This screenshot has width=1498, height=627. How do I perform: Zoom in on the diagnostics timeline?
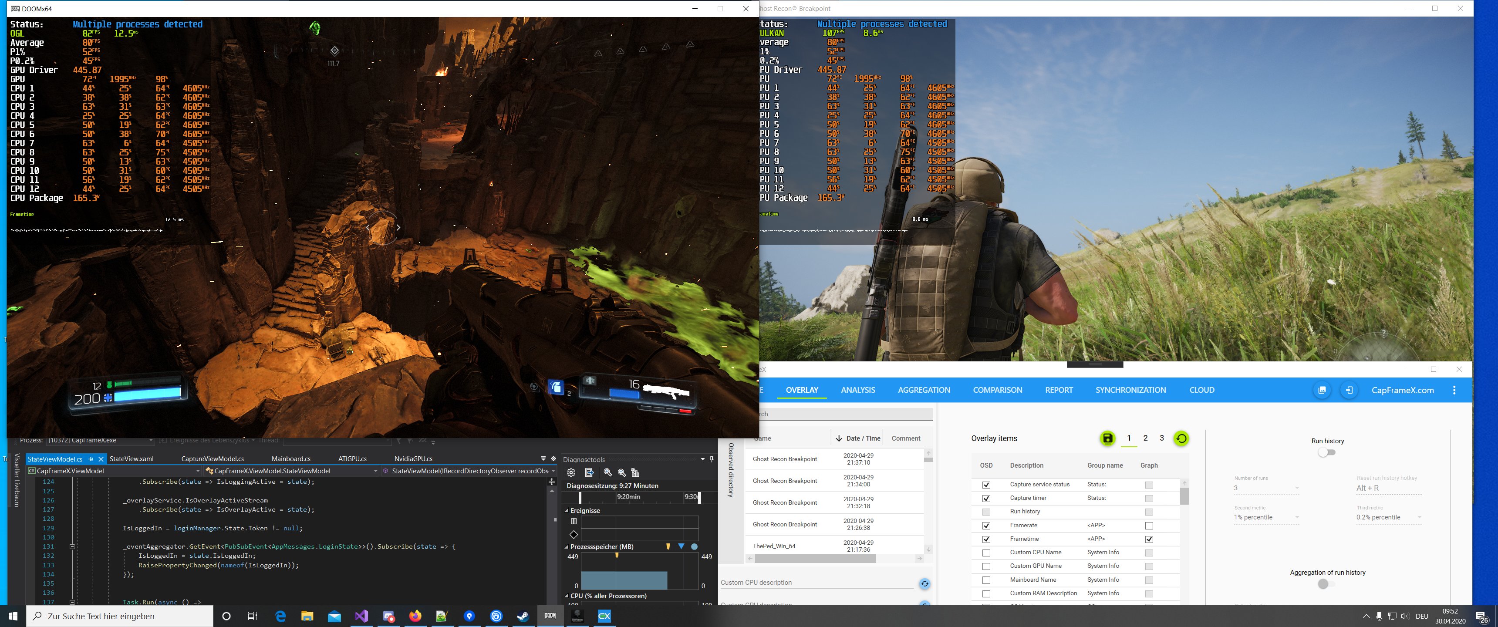607,473
